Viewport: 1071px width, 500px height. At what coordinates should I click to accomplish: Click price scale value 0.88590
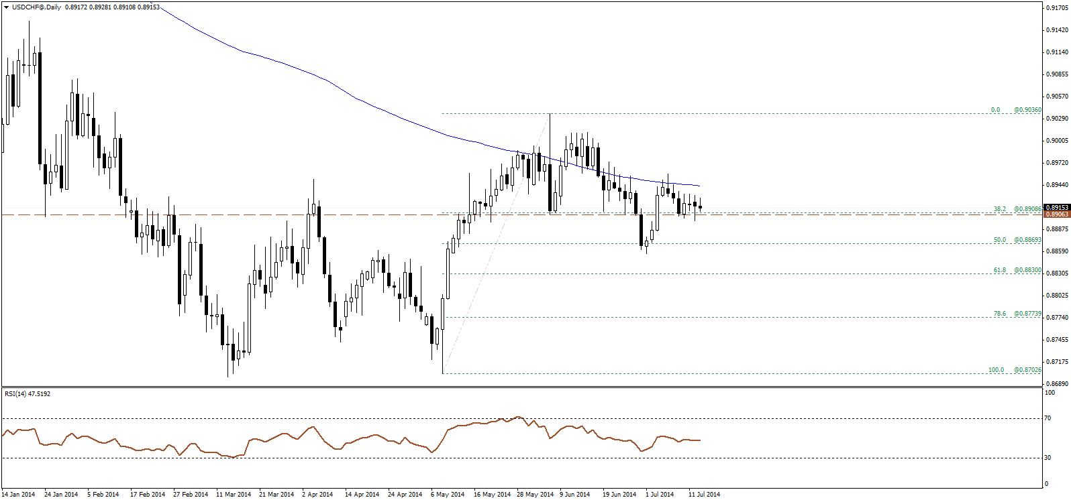tap(1058, 251)
